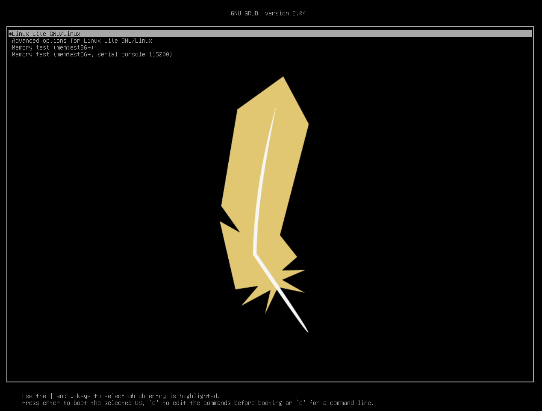Select the Linux Lite GNU/Linux boot entry

click(46, 34)
